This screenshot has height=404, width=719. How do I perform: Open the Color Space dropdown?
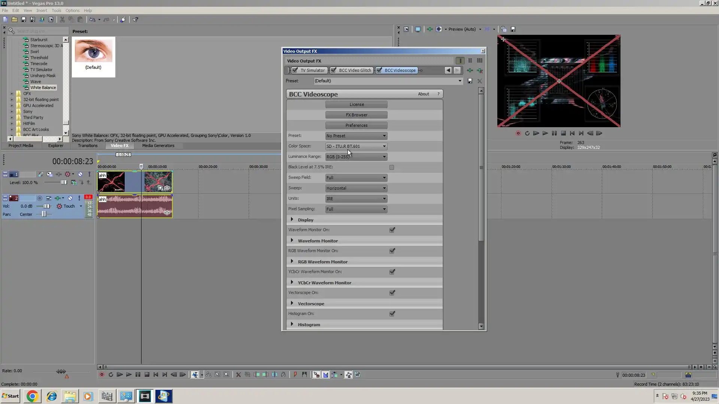356,146
